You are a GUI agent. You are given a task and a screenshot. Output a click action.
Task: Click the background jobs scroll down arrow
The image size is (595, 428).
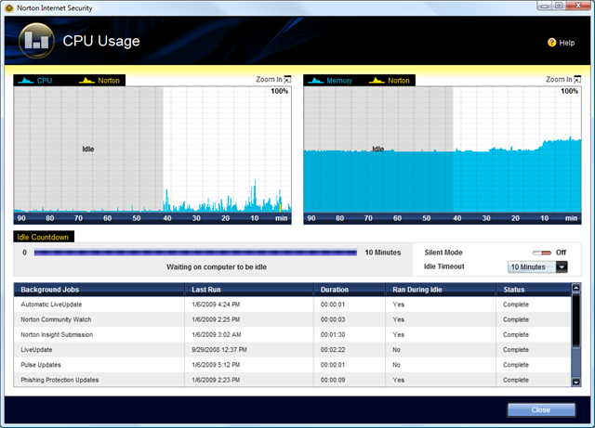[x=575, y=382]
